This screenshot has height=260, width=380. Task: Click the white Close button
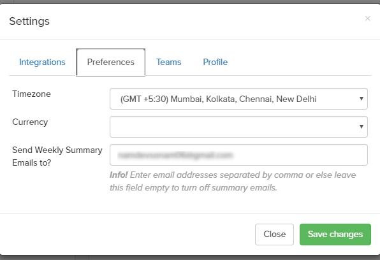point(274,235)
